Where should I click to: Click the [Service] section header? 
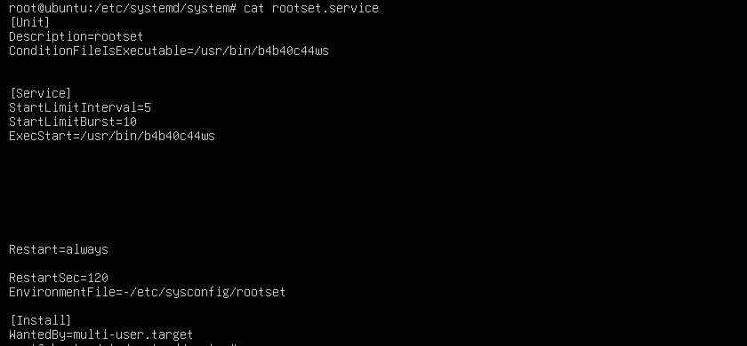pos(41,93)
